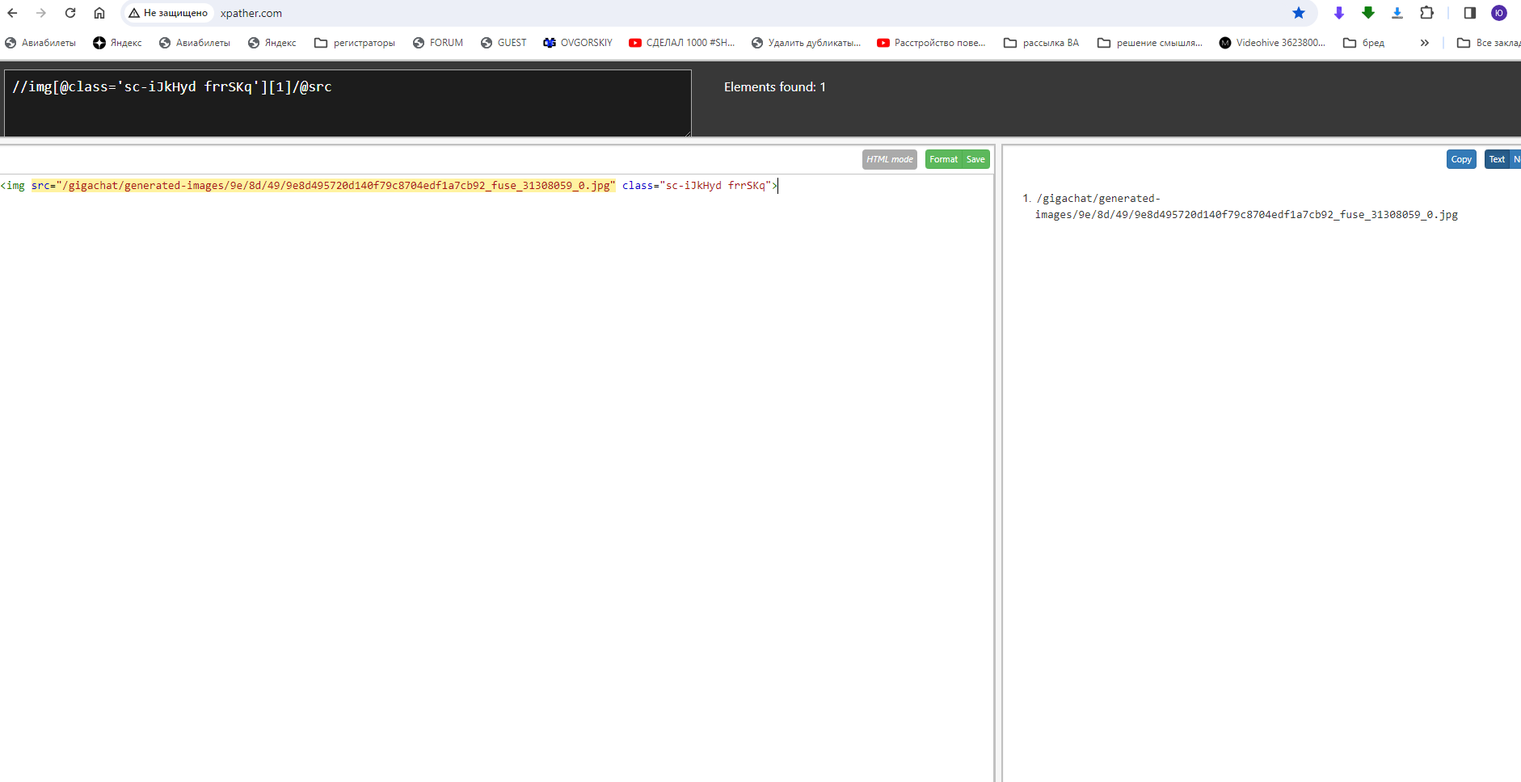Open the Extensions puzzle-piece menu
The width and height of the screenshot is (1521, 782).
click(x=1426, y=13)
